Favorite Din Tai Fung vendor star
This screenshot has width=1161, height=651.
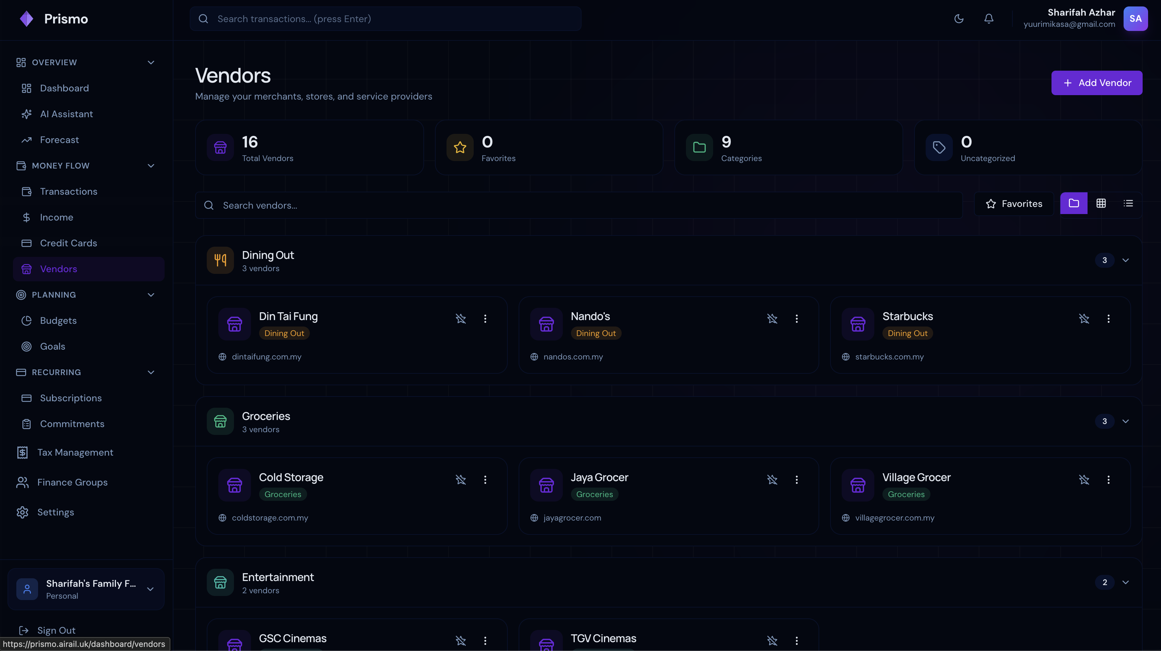(460, 319)
